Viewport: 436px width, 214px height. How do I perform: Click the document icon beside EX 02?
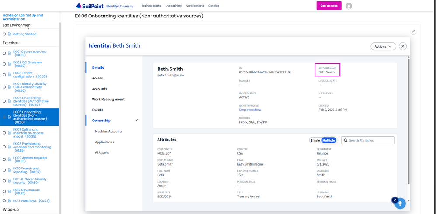tap(9, 64)
